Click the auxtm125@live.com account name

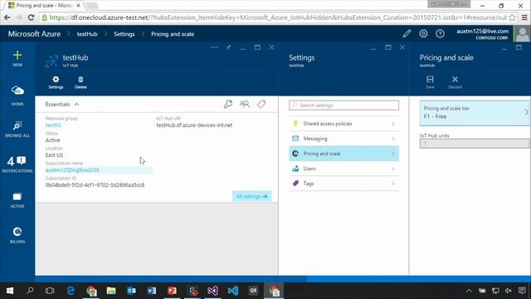(483, 32)
